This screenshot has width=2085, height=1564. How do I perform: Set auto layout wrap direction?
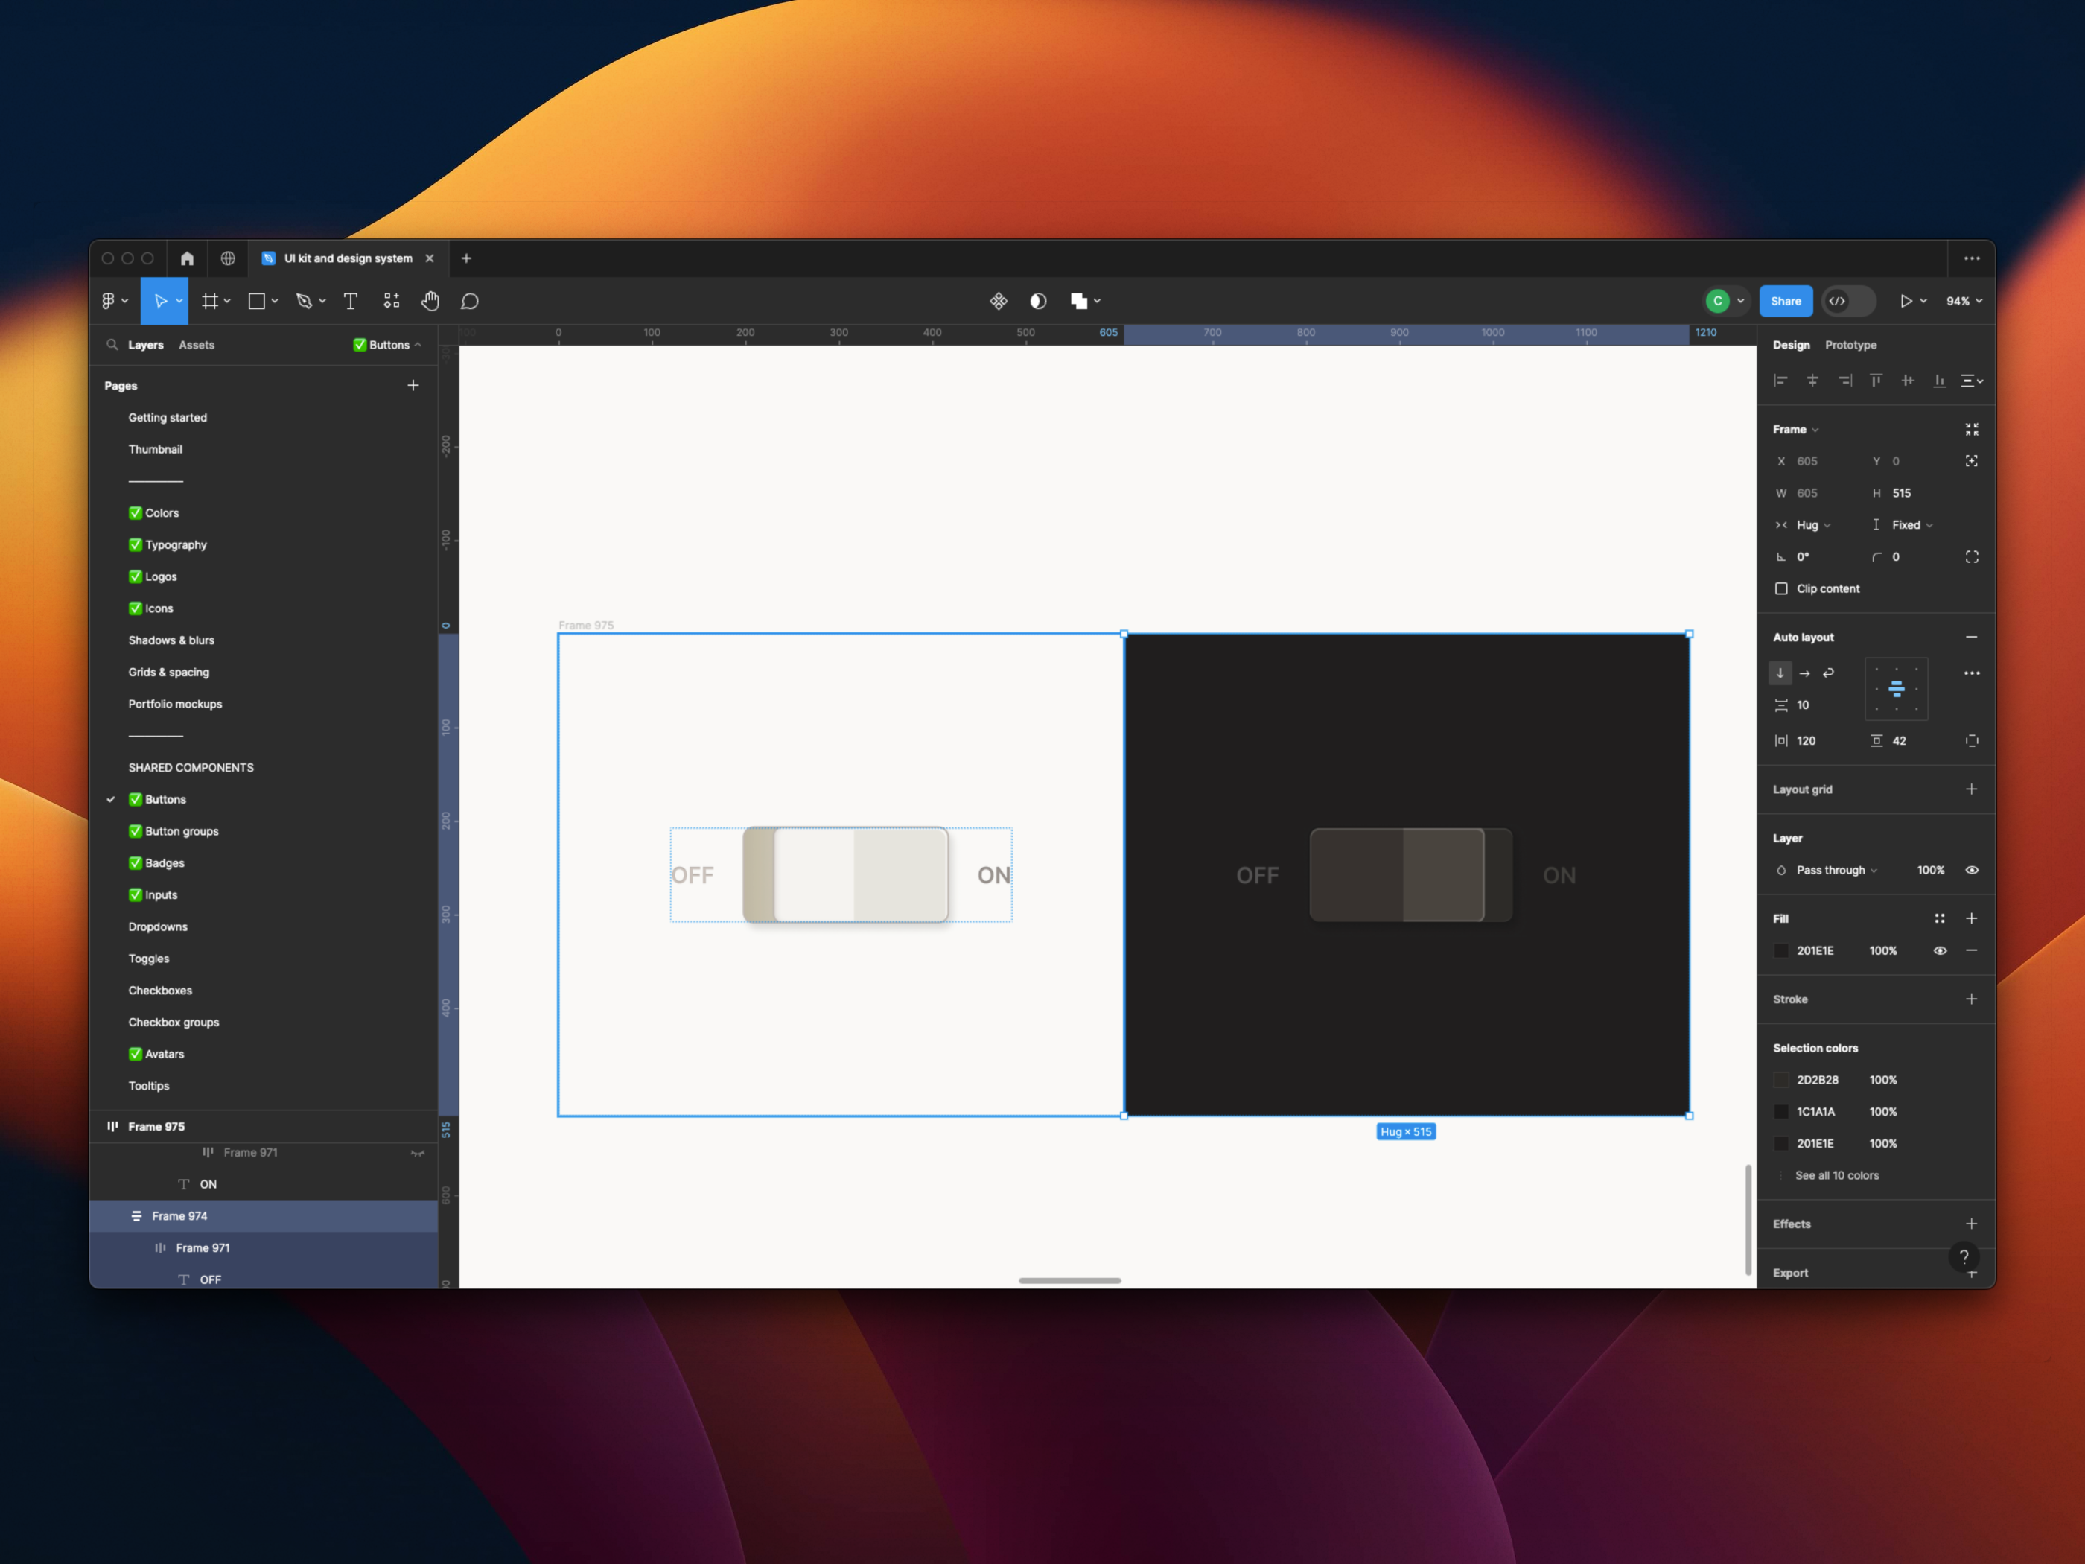[1829, 673]
